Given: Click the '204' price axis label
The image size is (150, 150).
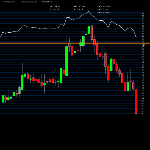Looking at the screenshot, I should (x=143, y=68).
